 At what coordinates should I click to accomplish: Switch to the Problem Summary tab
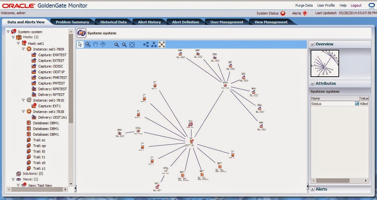(72, 22)
